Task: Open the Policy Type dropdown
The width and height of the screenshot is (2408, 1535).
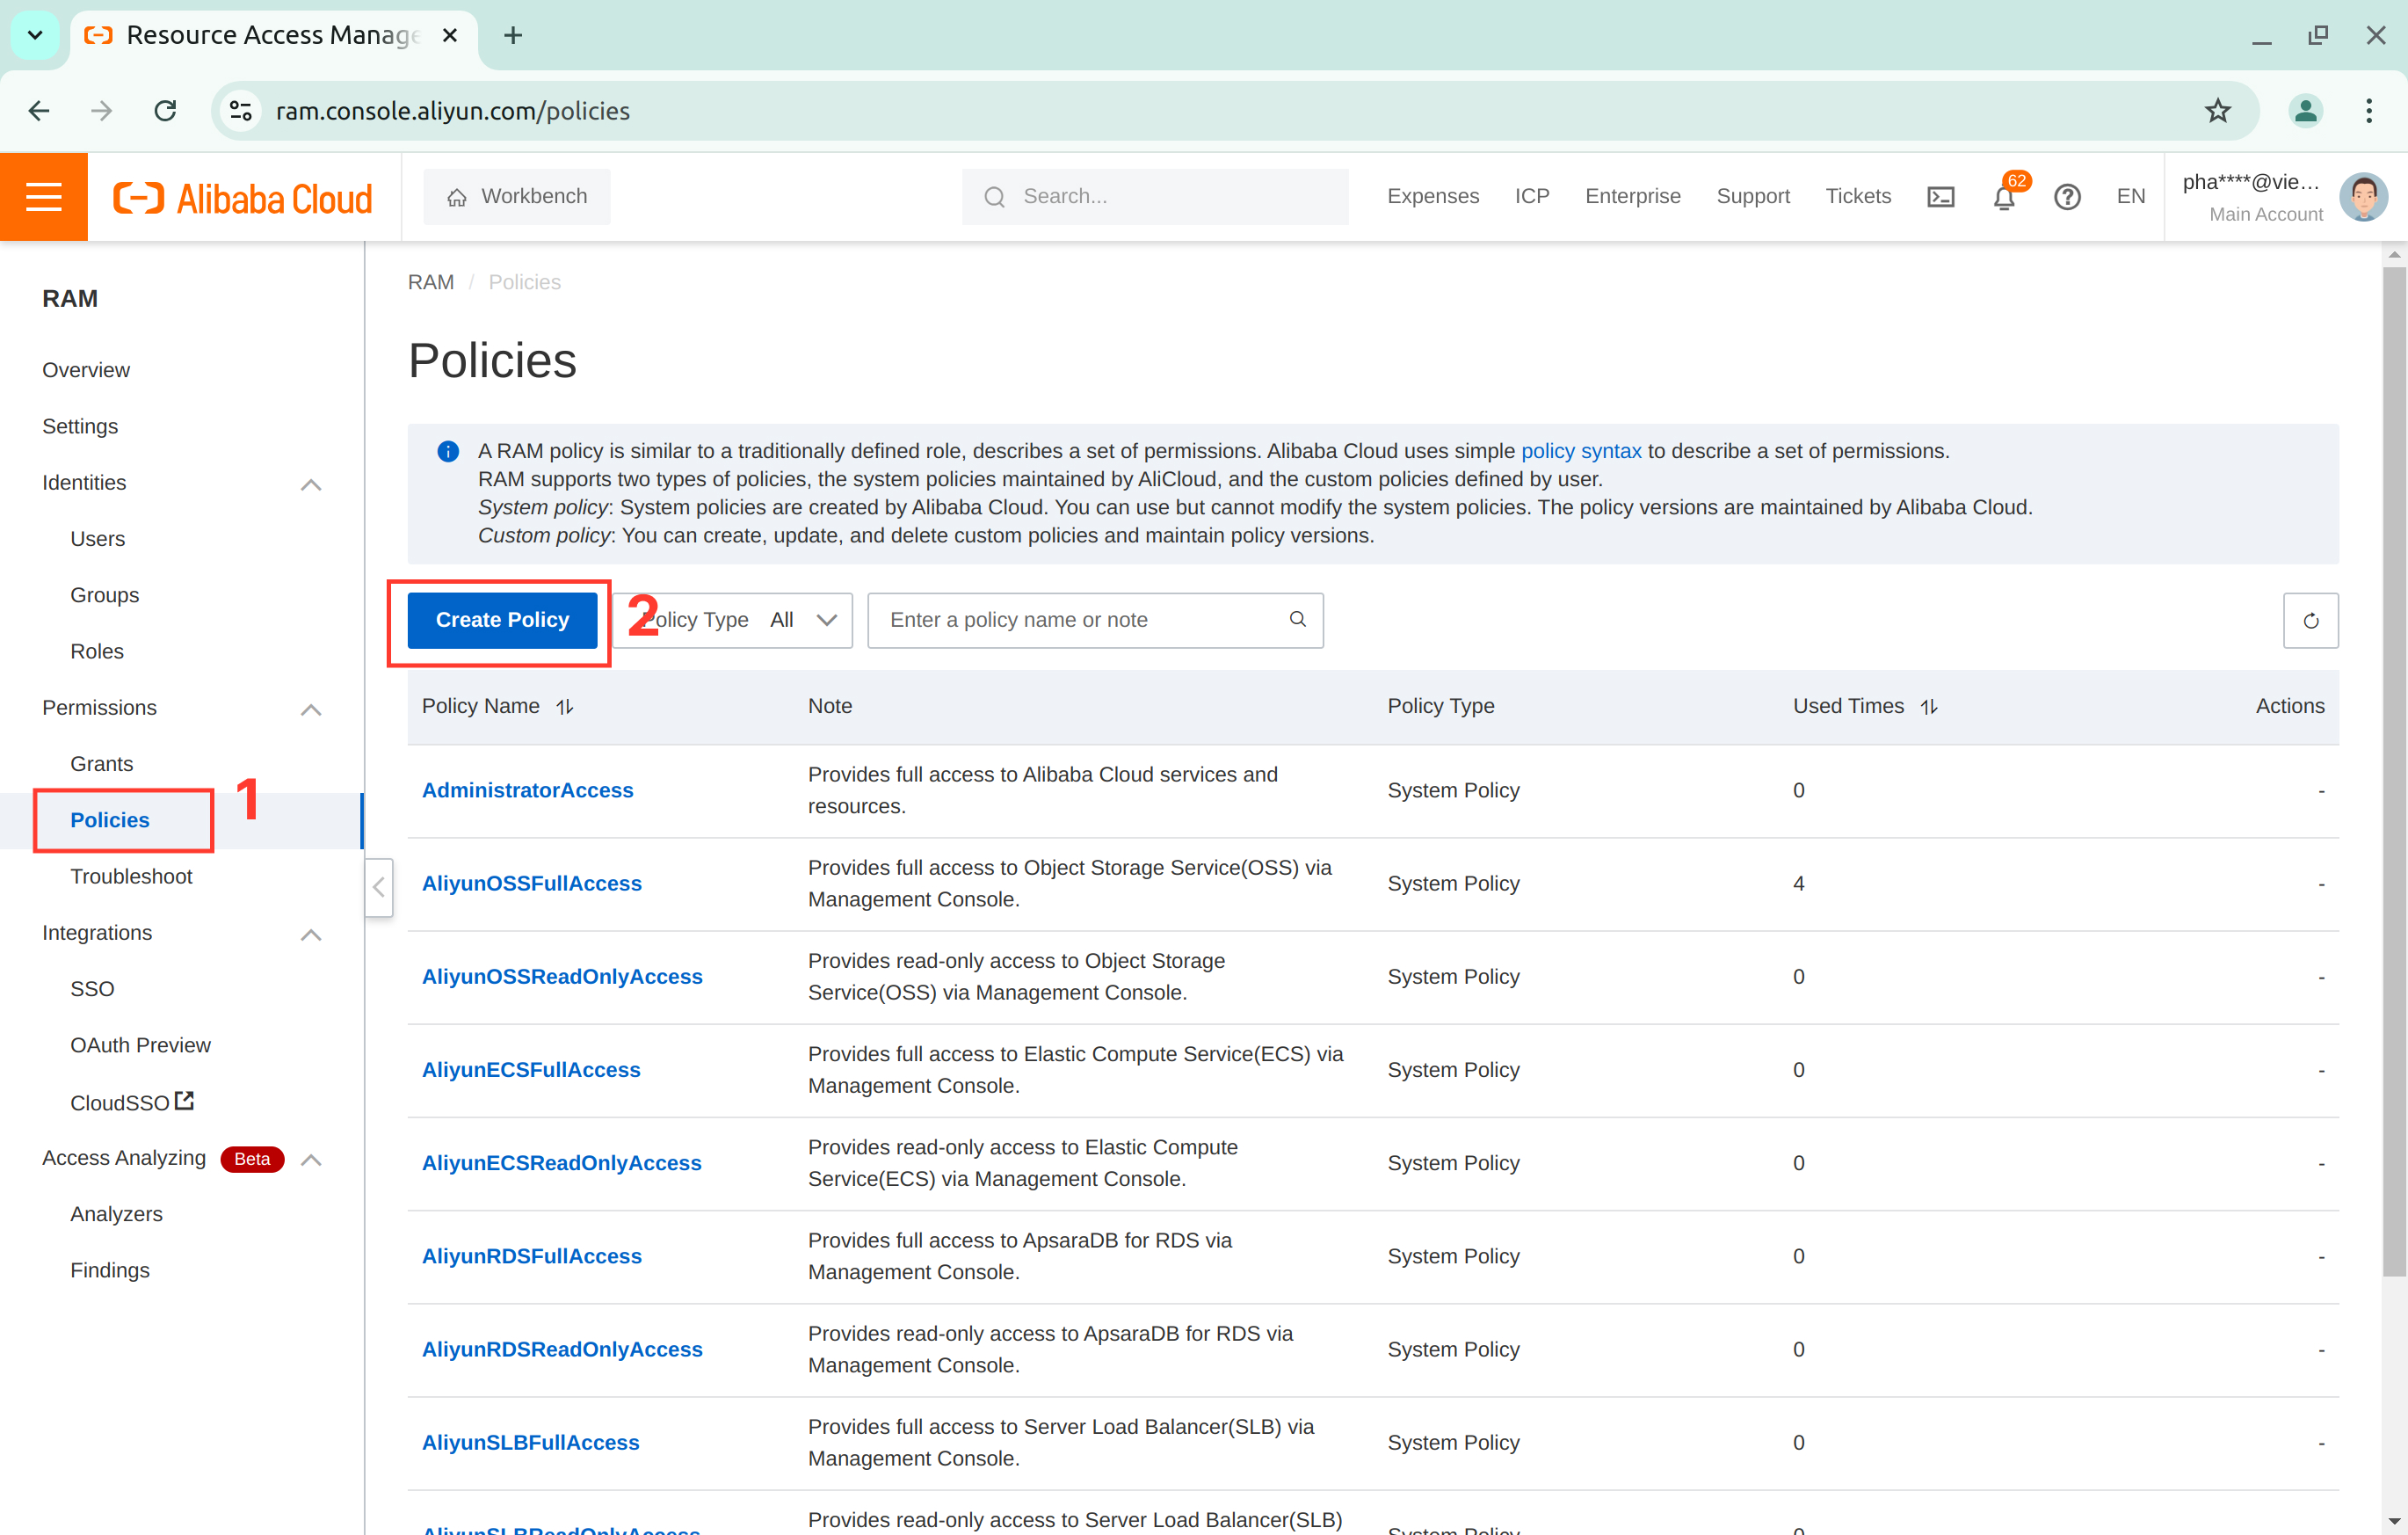Action: (x=734, y=621)
